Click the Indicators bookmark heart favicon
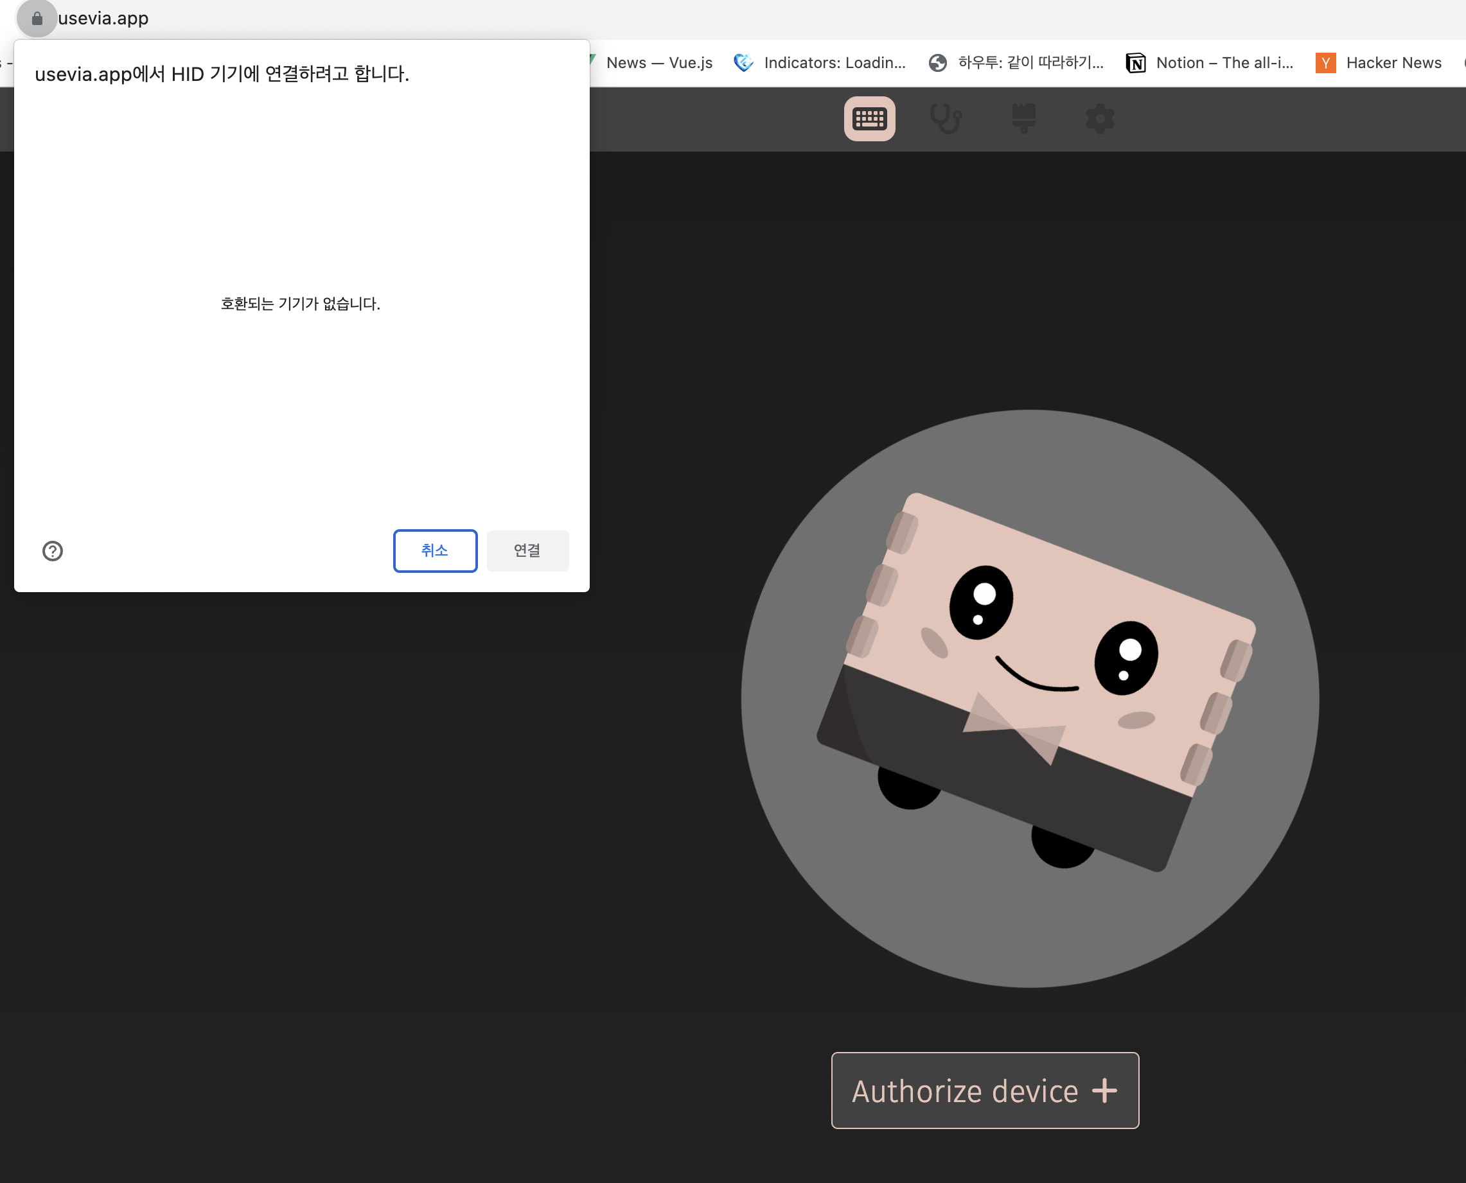 click(743, 63)
